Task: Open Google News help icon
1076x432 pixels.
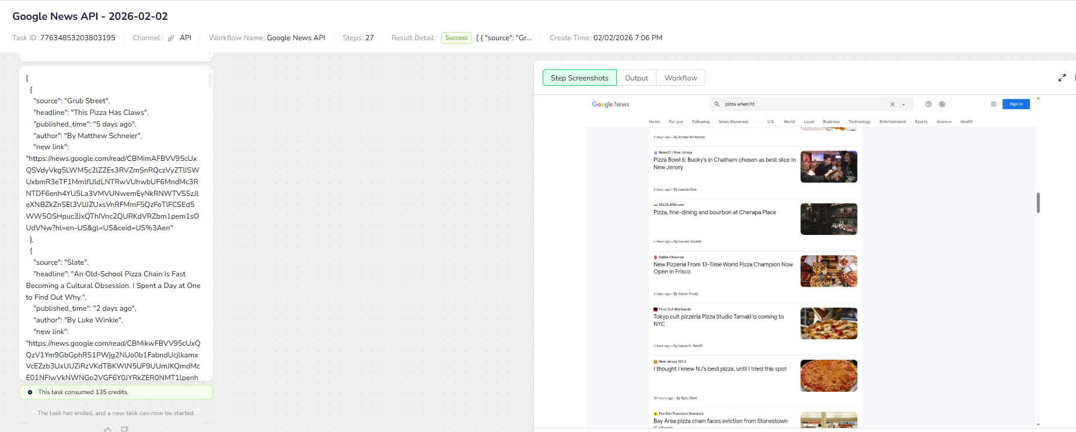Action: (x=928, y=104)
